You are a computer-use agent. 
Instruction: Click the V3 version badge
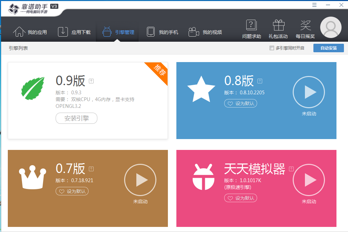click(x=54, y=6)
